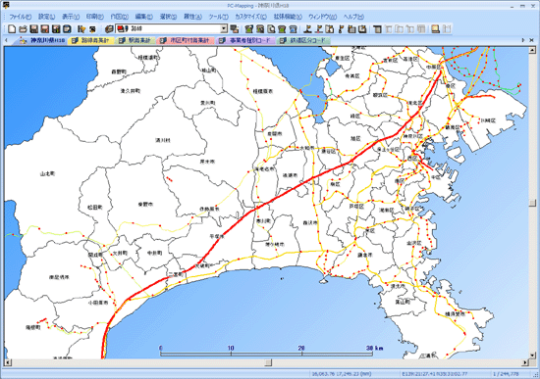
Task: Click the help cursor question-mark icon
Action: click(x=81, y=28)
